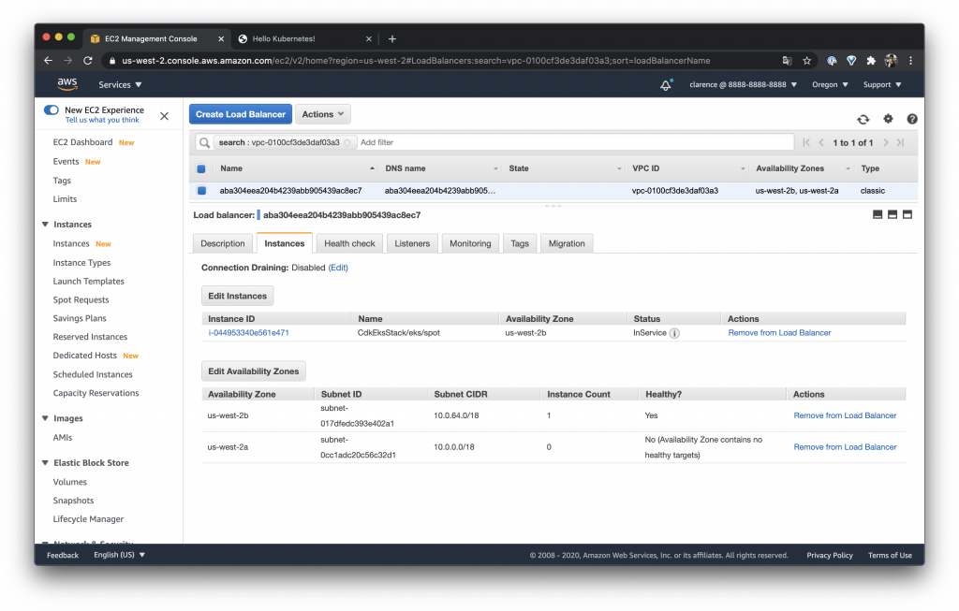This screenshot has height=611, width=959.
Task: Remove the vpc search filter chip
Action: coord(347,142)
